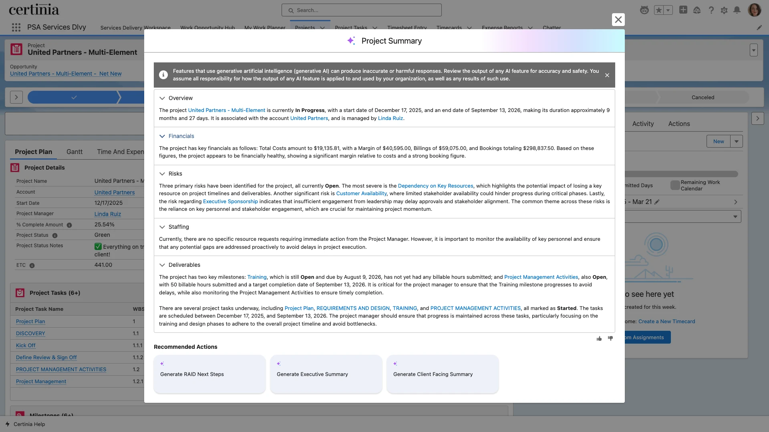The image size is (769, 432).
Task: Open the notifications bell
Action: click(737, 10)
